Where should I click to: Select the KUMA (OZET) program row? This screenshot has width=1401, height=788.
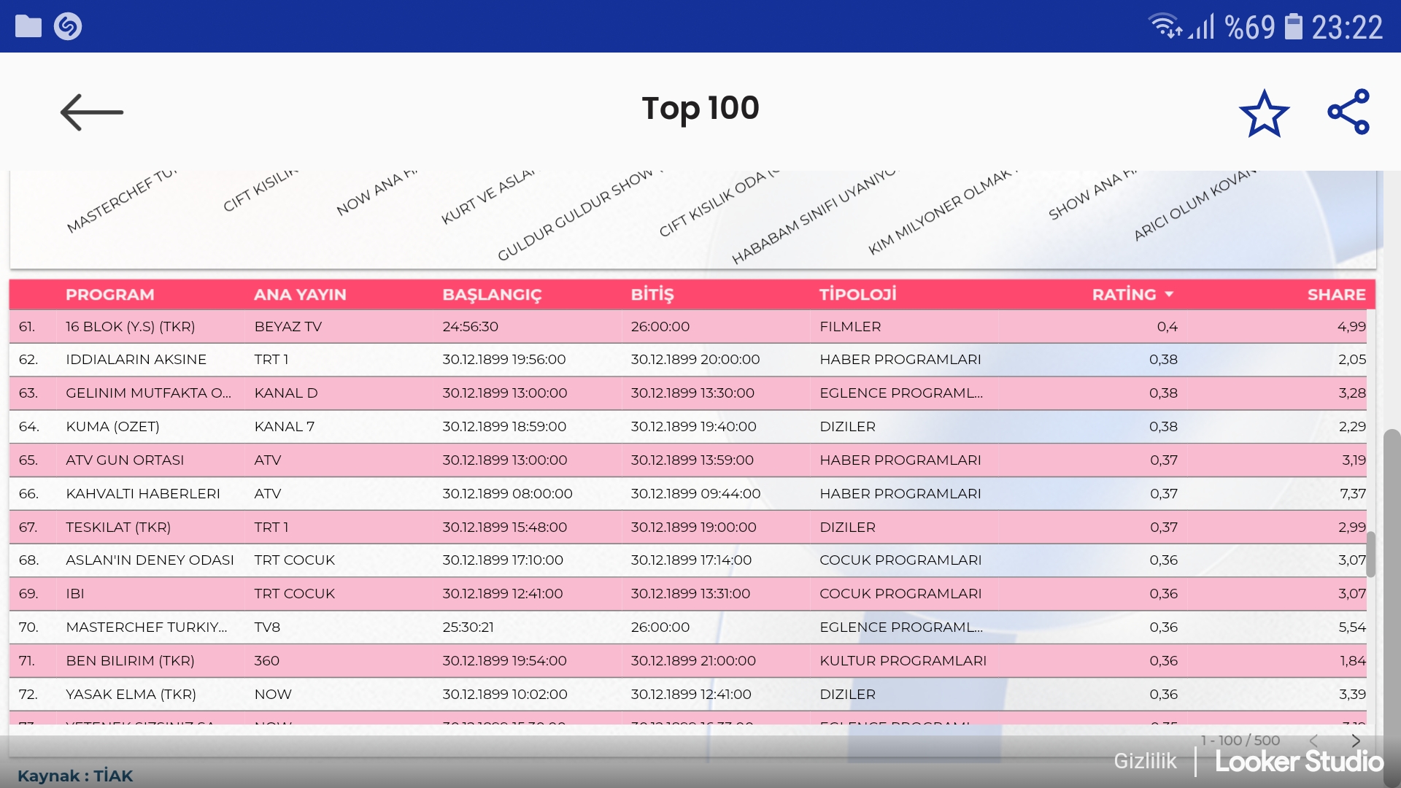(x=112, y=426)
